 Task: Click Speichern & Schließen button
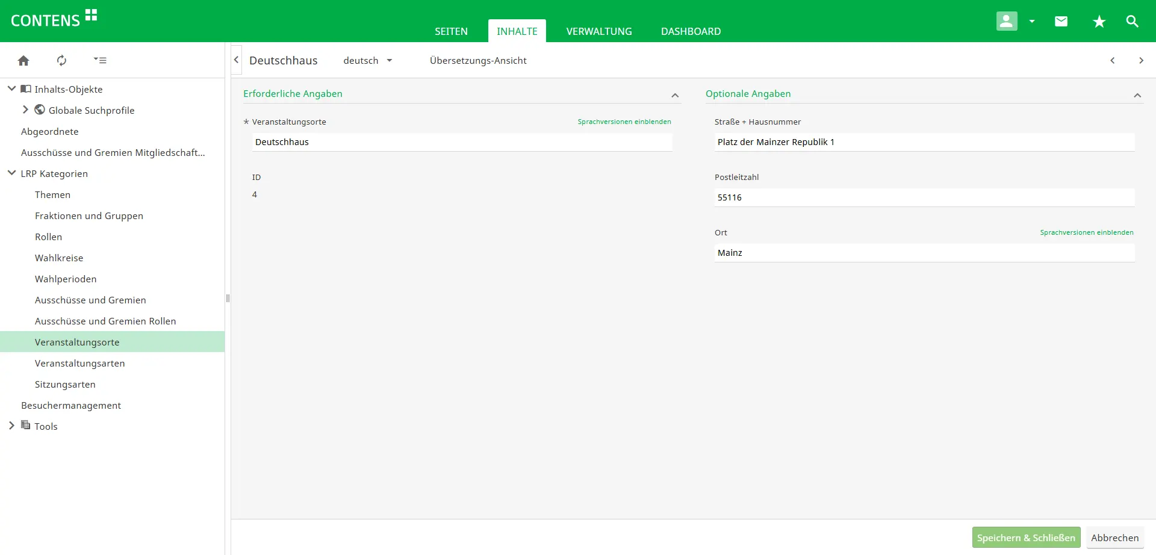point(1026,538)
